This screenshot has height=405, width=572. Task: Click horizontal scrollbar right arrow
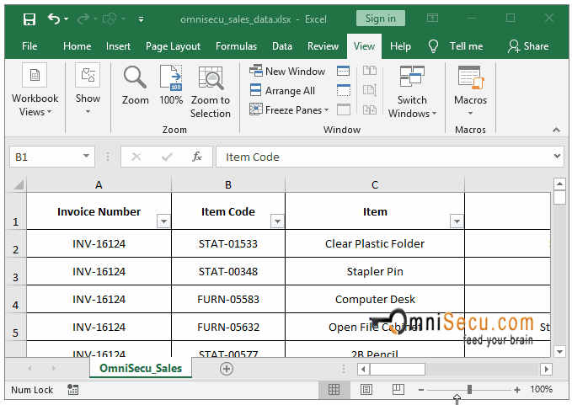coord(546,369)
